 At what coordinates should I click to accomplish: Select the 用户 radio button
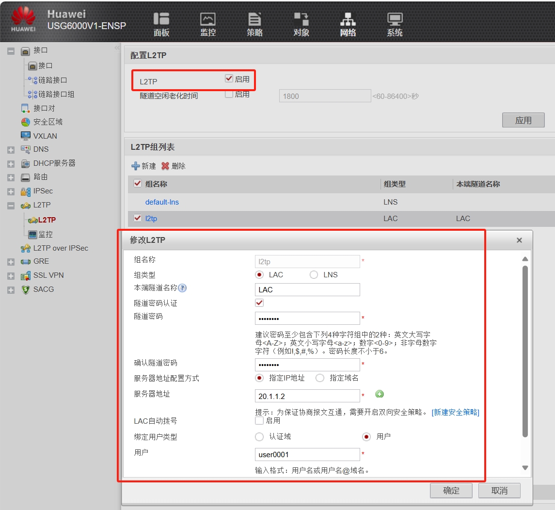coord(366,437)
